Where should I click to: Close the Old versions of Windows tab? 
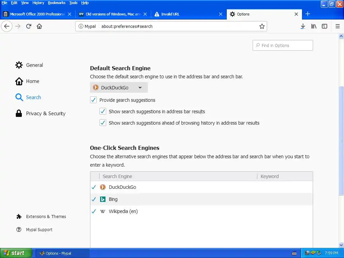point(145,14)
